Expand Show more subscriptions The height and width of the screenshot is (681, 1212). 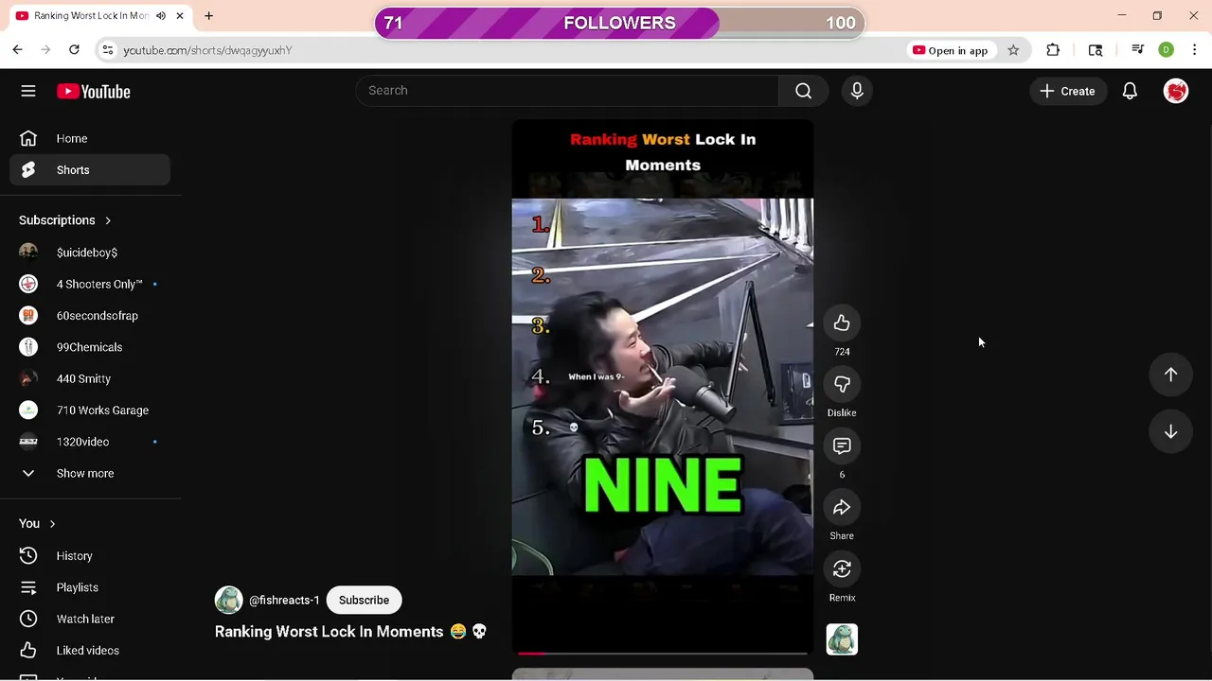coord(90,473)
